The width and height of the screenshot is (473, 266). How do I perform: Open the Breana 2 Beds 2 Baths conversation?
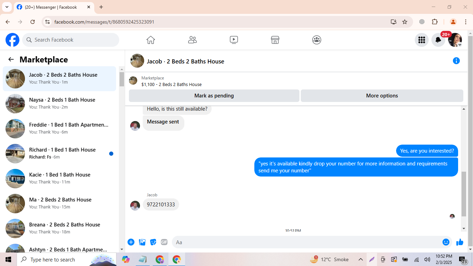(59, 229)
